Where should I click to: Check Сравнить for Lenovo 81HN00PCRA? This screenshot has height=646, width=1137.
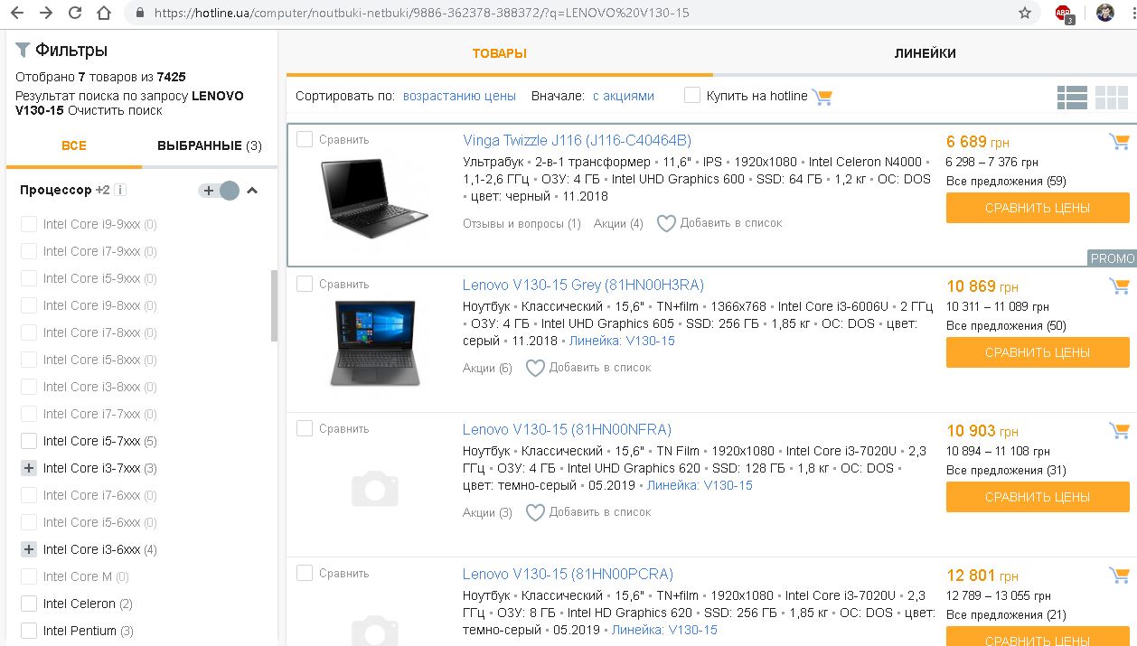305,573
